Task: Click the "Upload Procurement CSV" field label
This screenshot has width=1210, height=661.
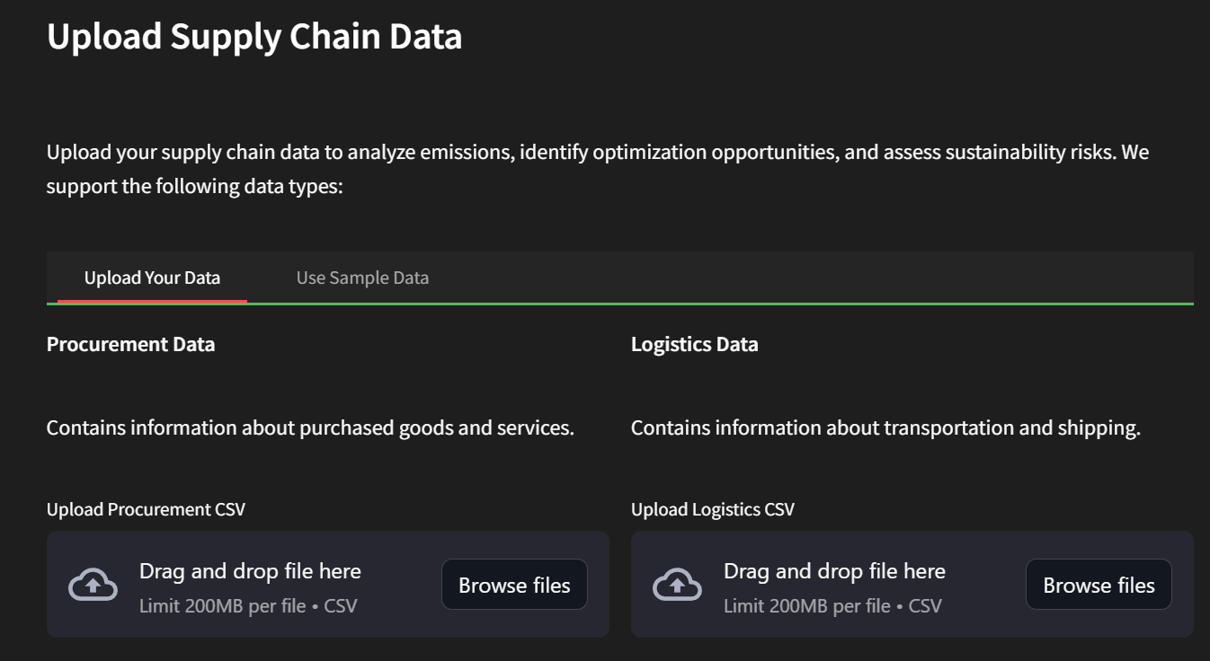Action: tap(146, 509)
